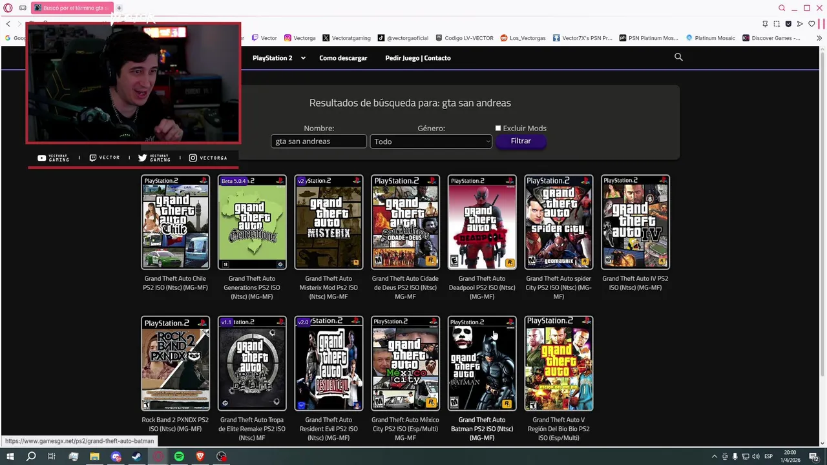Open the Vectoratgaming X bookmark

346,38
